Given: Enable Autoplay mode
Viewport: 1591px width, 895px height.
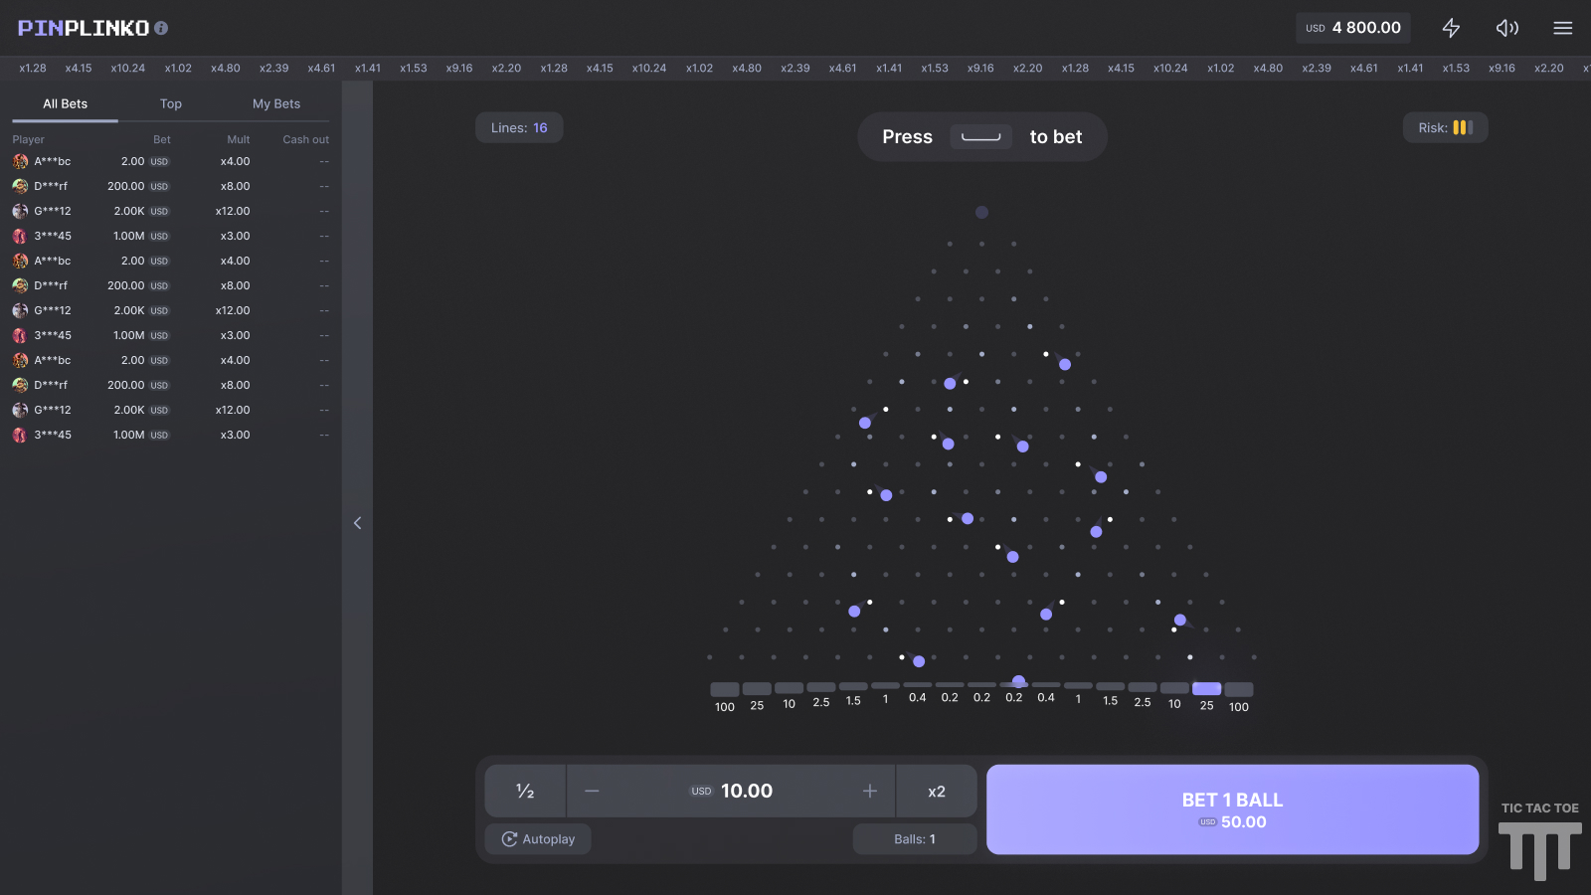Looking at the screenshot, I should (x=538, y=839).
